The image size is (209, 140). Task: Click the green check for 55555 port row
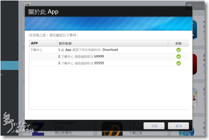pos(179,63)
